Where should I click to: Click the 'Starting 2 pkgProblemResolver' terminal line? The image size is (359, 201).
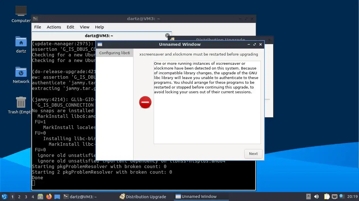[x=102, y=172]
